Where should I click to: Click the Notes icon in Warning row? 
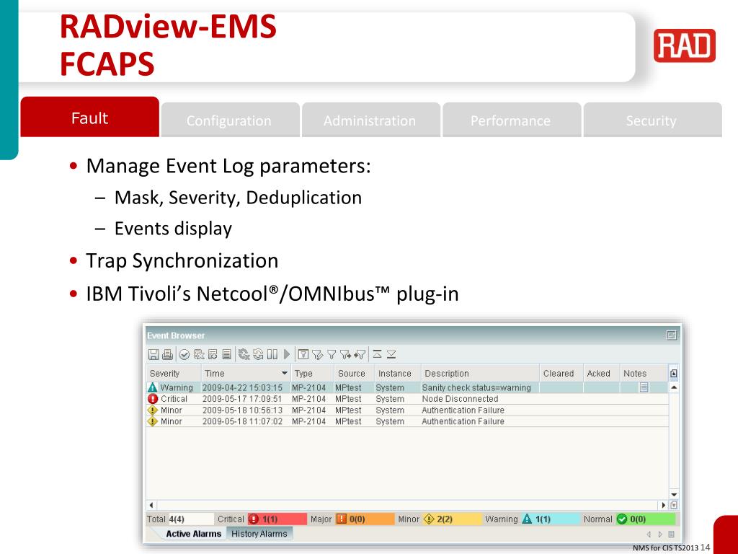click(x=644, y=387)
